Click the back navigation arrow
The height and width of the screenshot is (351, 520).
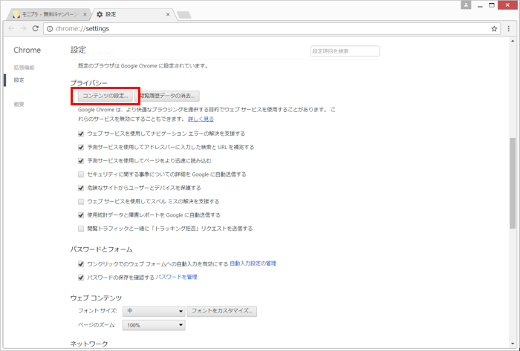pos(11,28)
